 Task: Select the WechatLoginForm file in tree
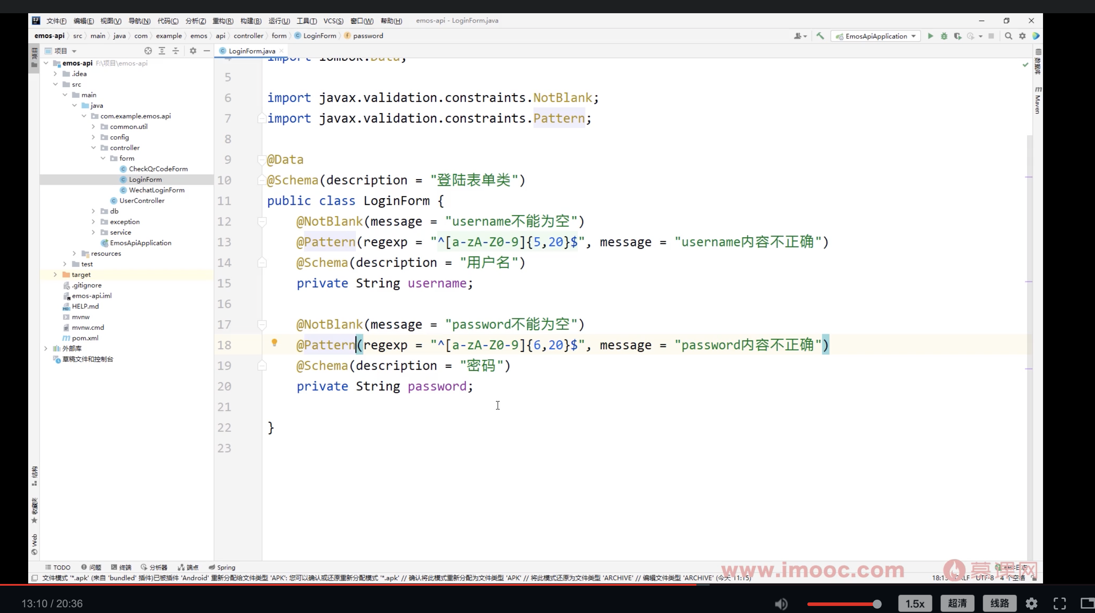point(156,190)
